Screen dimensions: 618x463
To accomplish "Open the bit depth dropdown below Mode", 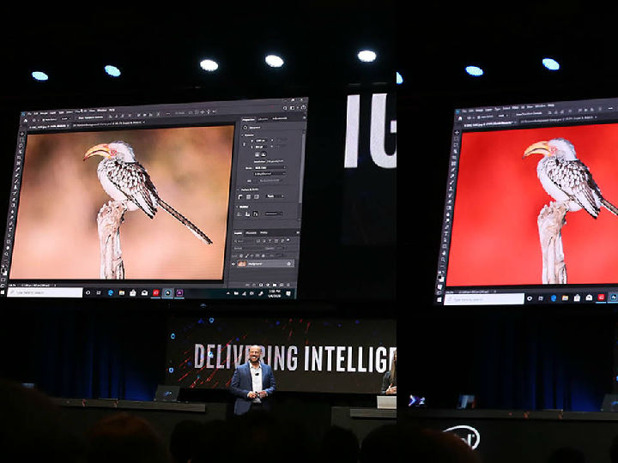I will point(270,173).
